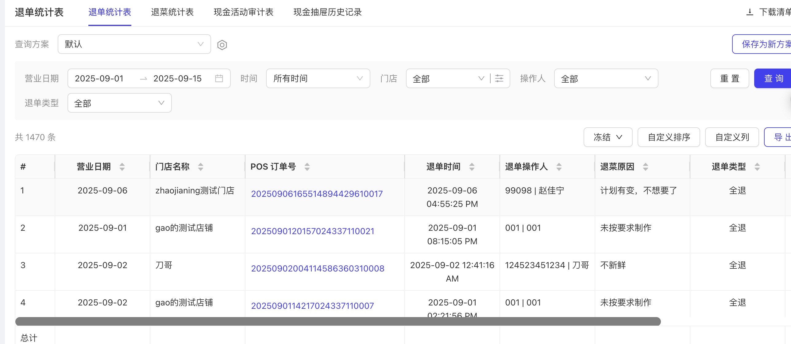
Task: Open 现金活动审计表 tab
Action: tap(244, 12)
